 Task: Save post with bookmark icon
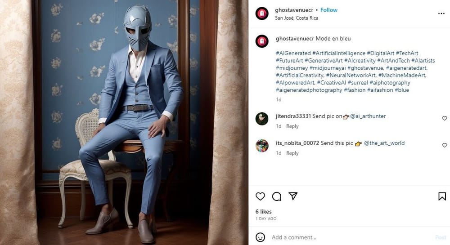pos(442,196)
